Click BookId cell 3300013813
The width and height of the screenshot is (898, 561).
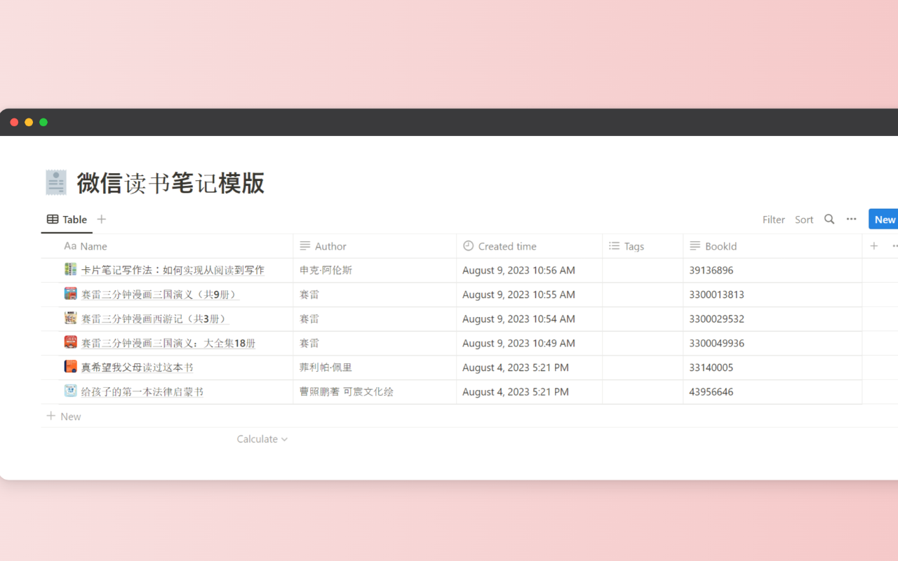pos(772,295)
